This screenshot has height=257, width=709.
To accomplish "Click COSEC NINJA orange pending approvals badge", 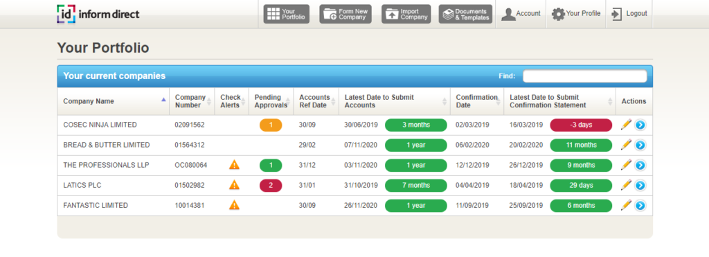I will [271, 125].
